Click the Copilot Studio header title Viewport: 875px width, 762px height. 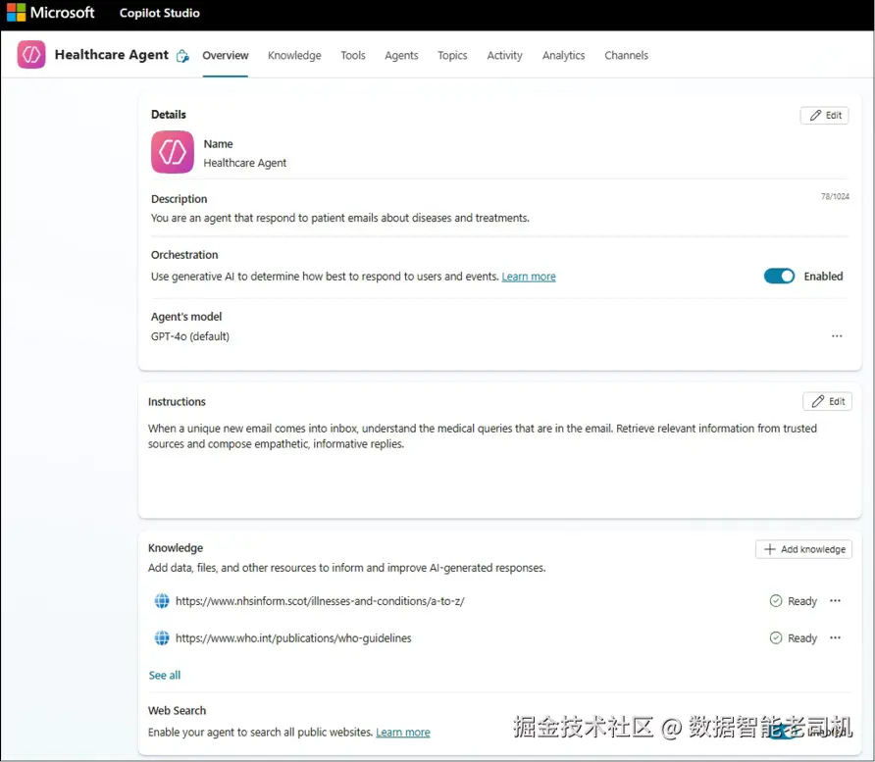(x=160, y=13)
